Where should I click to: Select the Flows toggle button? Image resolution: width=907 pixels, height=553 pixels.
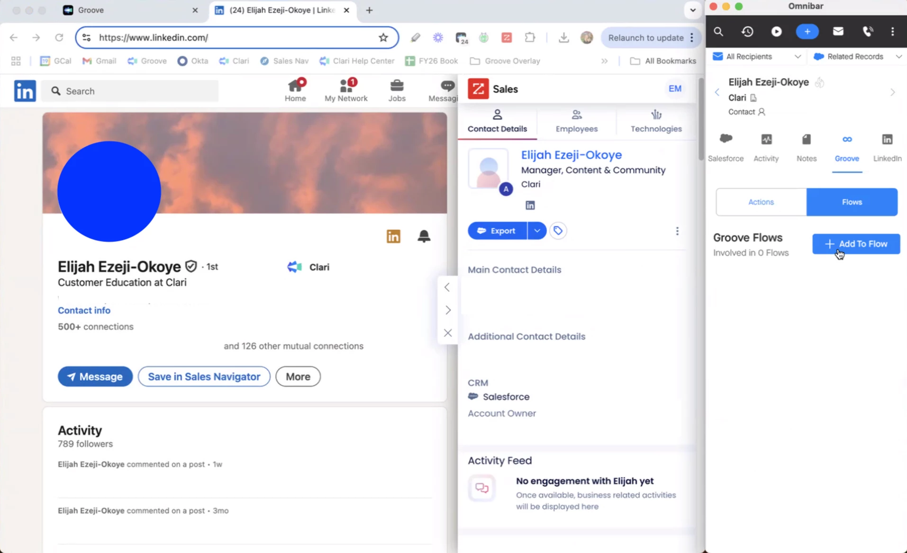852,202
